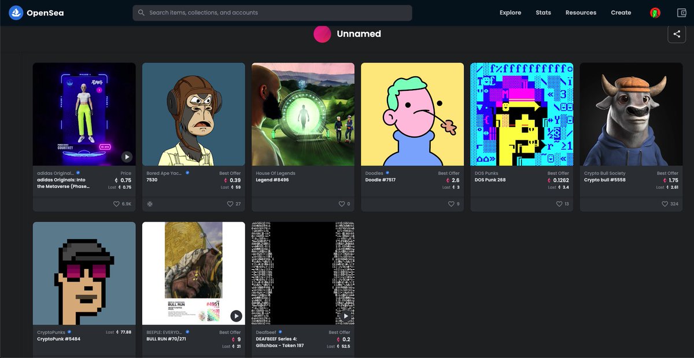The width and height of the screenshot is (694, 358).
Task: Click CryptoPunks verified badge
Action: coord(69,332)
